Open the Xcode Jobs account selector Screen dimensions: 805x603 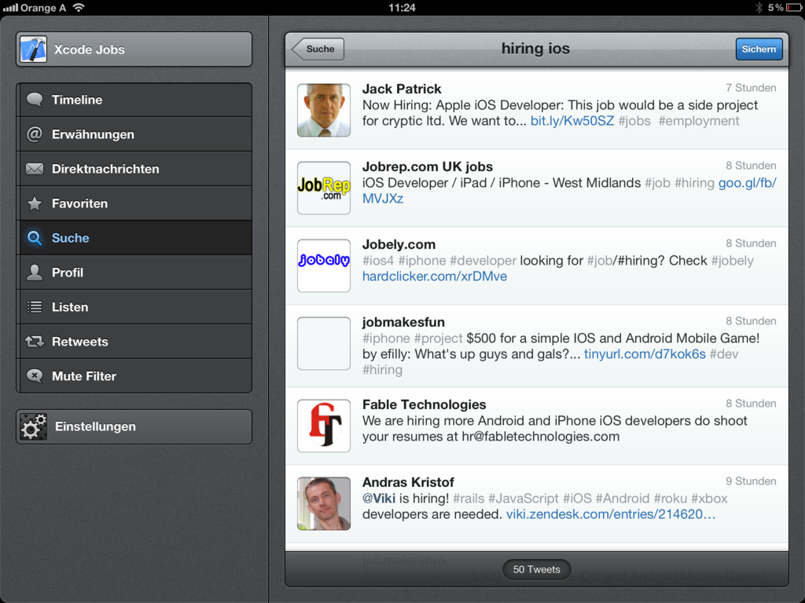tap(134, 49)
